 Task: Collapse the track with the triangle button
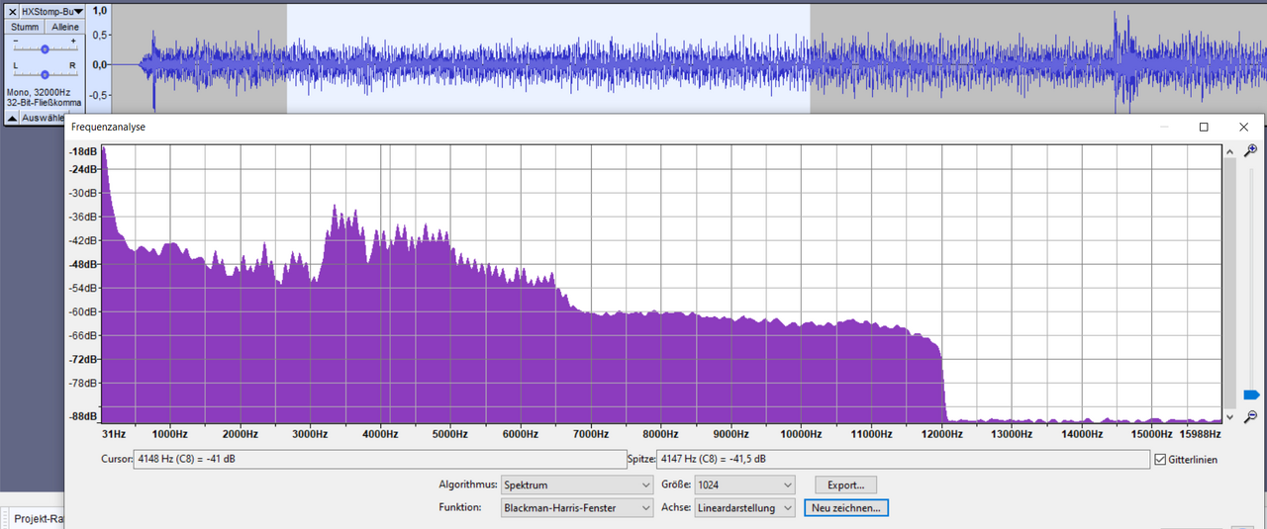(x=12, y=117)
